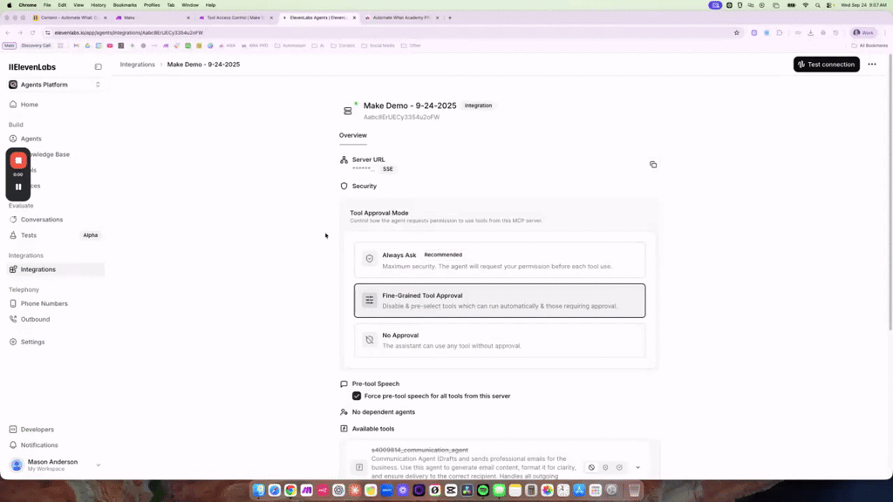
Task: Switch to Automate What Academy browser tab
Action: tap(400, 17)
